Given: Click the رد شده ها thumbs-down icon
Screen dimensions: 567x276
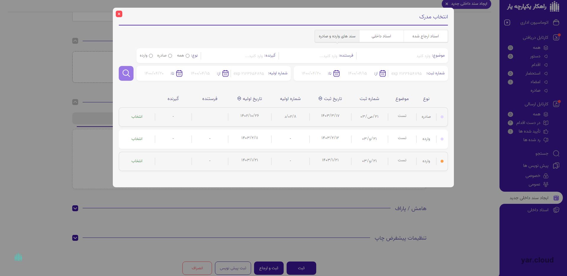Looking at the screenshot, I should 546,140.
